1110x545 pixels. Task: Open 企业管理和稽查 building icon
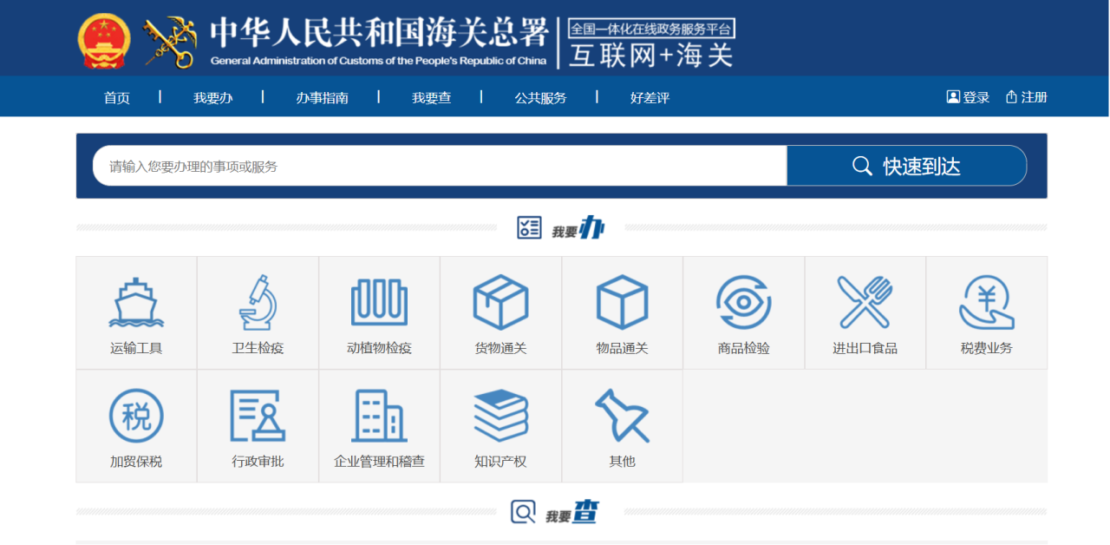click(x=379, y=416)
